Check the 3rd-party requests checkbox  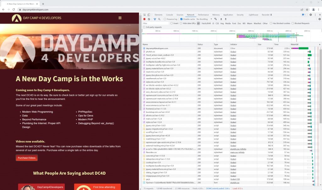144,27
